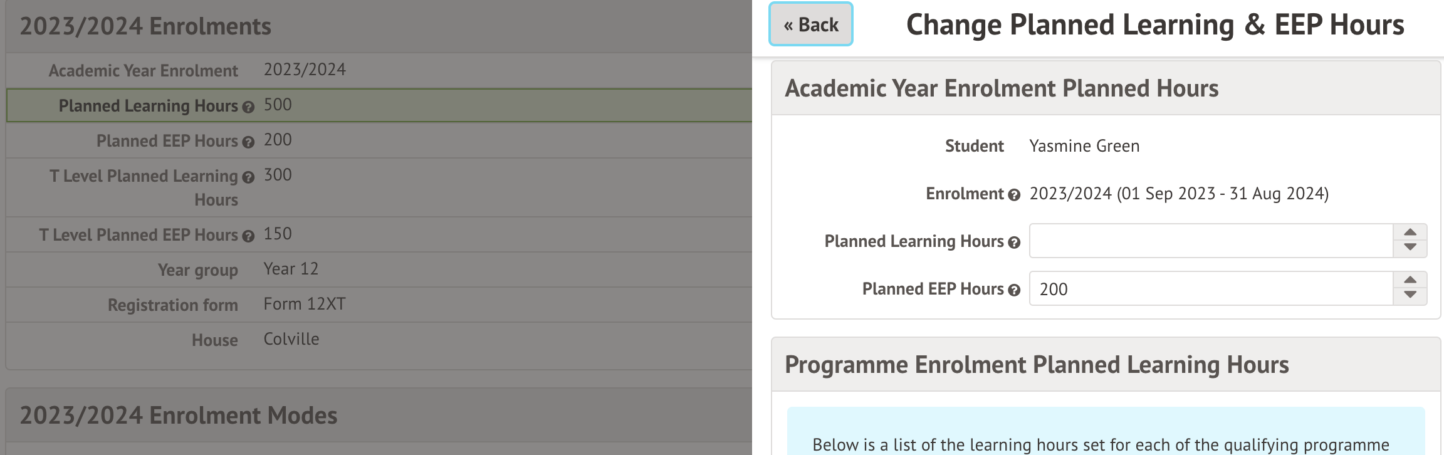
Task: Go back using the « Back button
Action: 810,24
